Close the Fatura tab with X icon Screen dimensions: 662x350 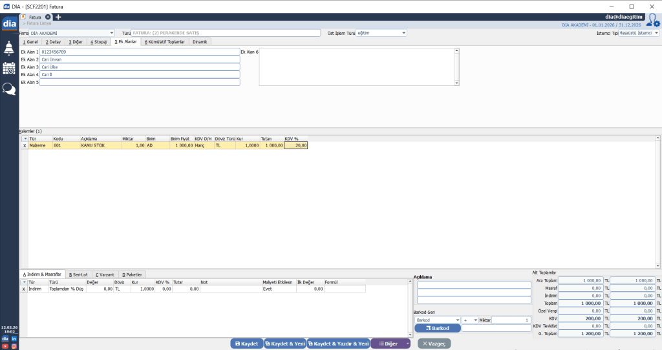(48, 17)
